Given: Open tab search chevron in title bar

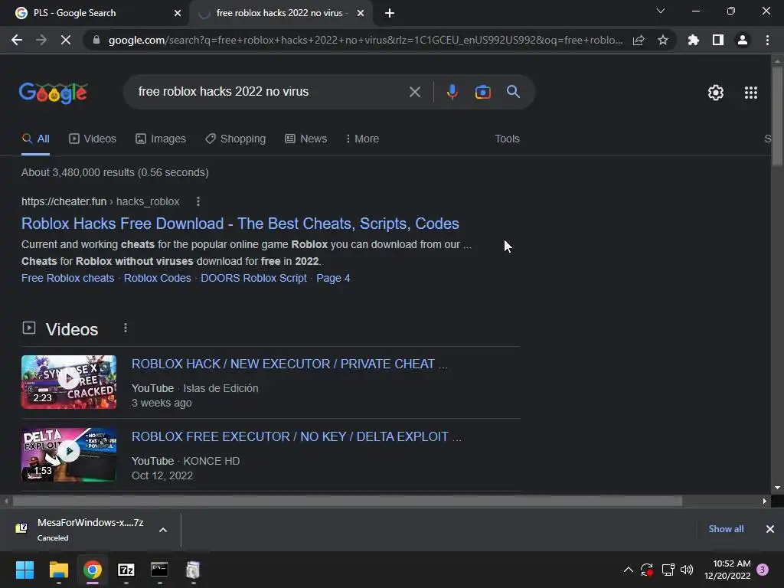Looking at the screenshot, I should pos(661,11).
